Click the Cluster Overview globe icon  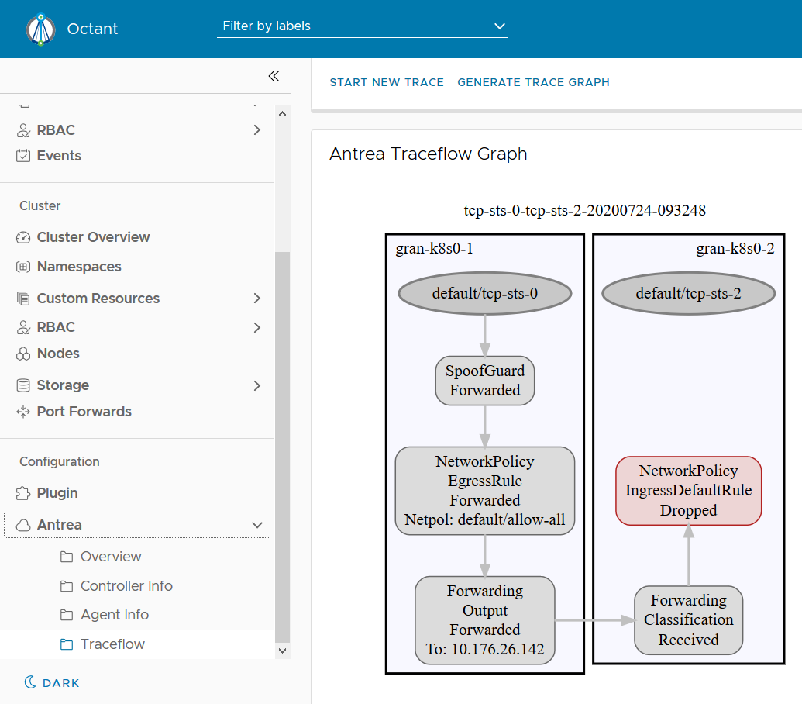[23, 236]
